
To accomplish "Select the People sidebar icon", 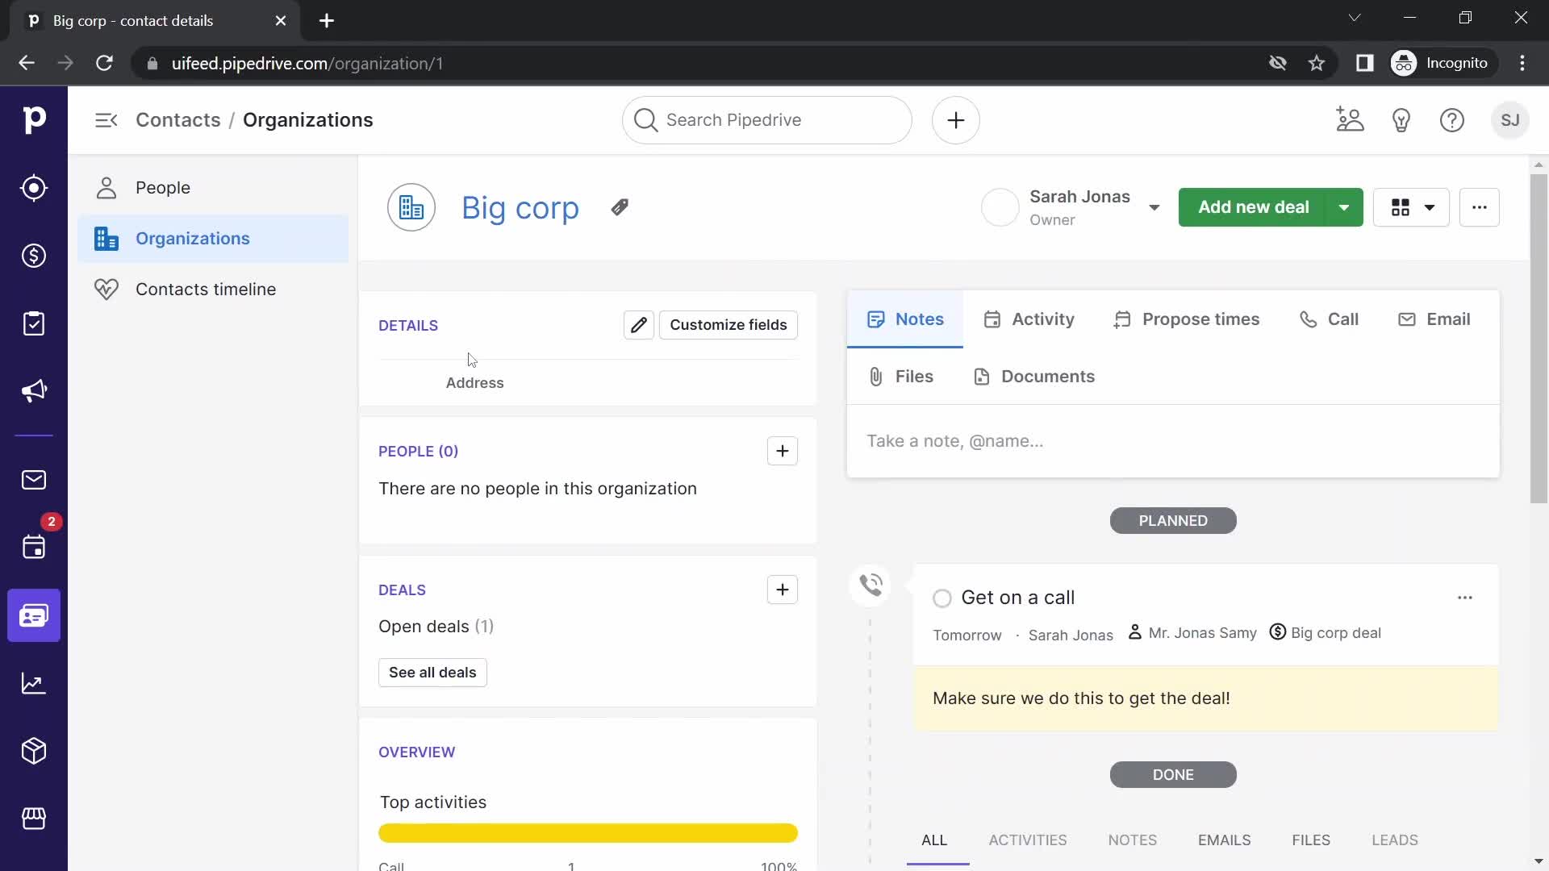I will [x=106, y=187].
